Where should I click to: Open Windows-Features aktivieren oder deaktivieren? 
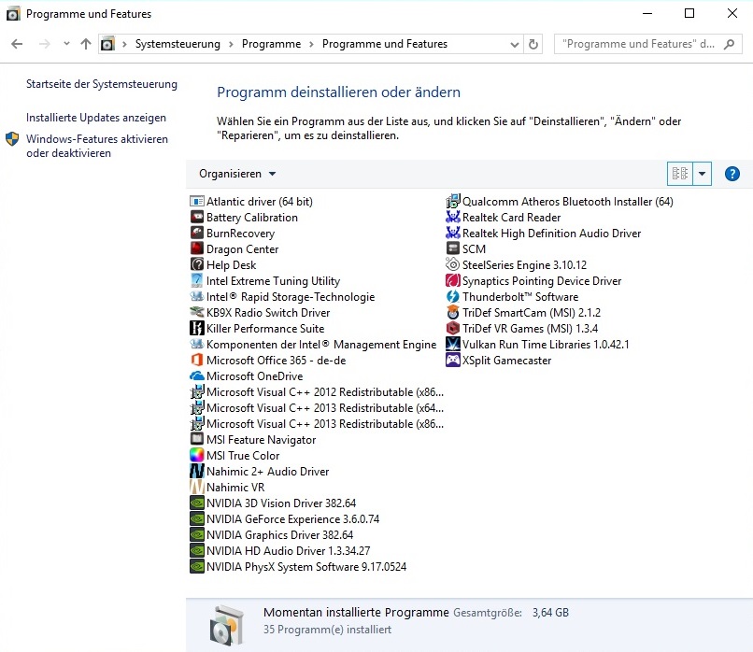[97, 146]
